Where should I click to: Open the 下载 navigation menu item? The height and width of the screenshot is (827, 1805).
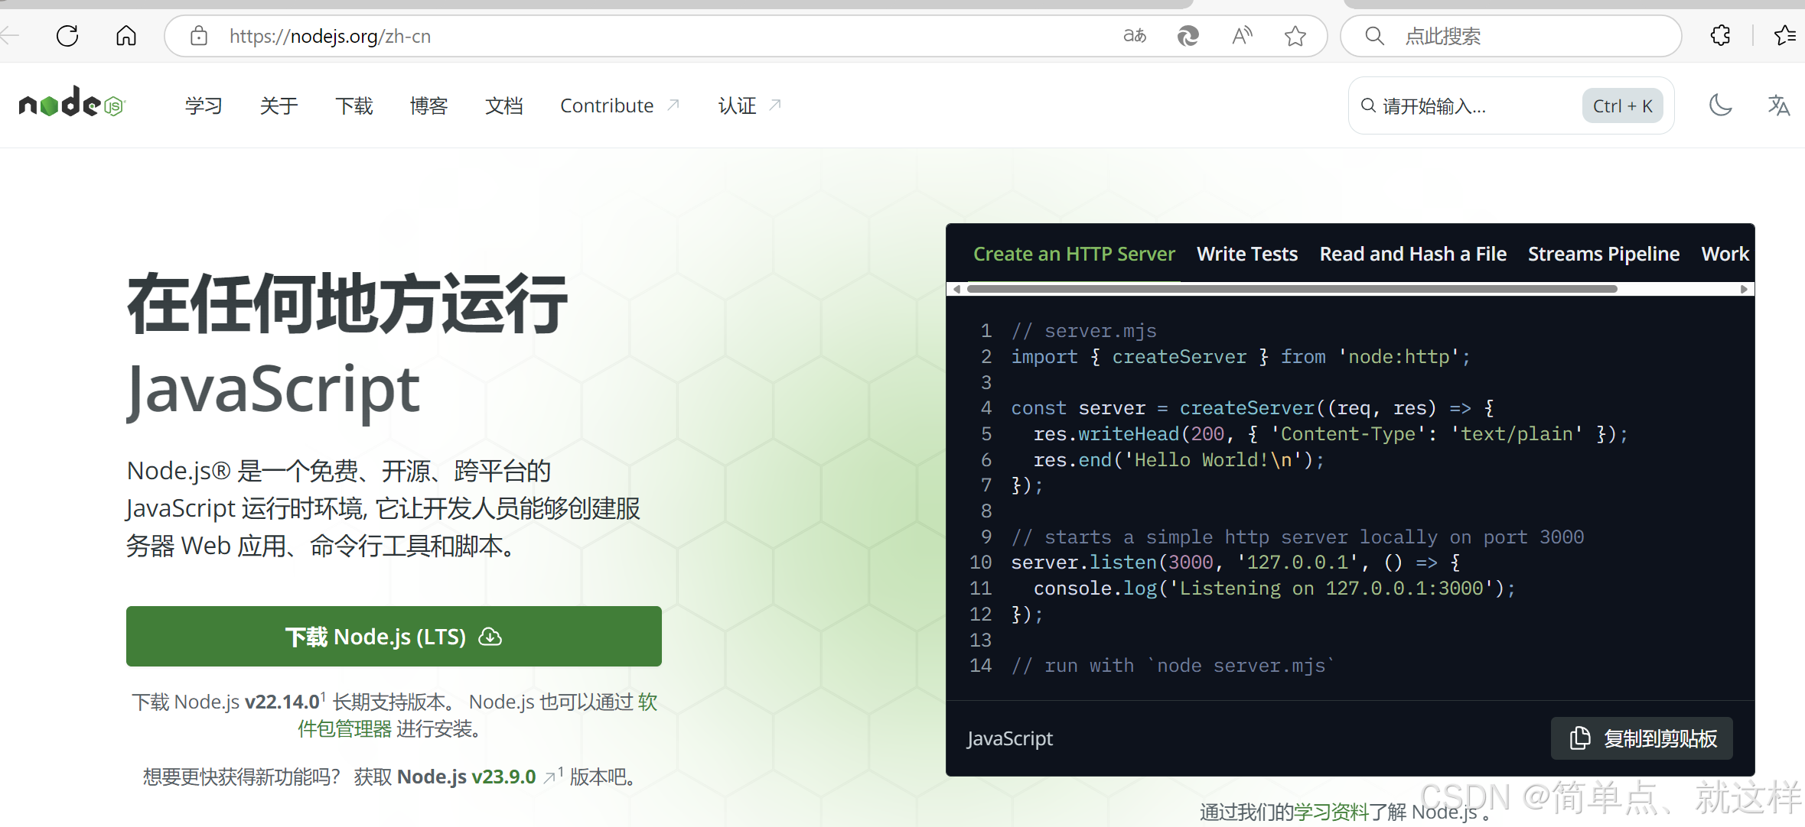point(354,105)
